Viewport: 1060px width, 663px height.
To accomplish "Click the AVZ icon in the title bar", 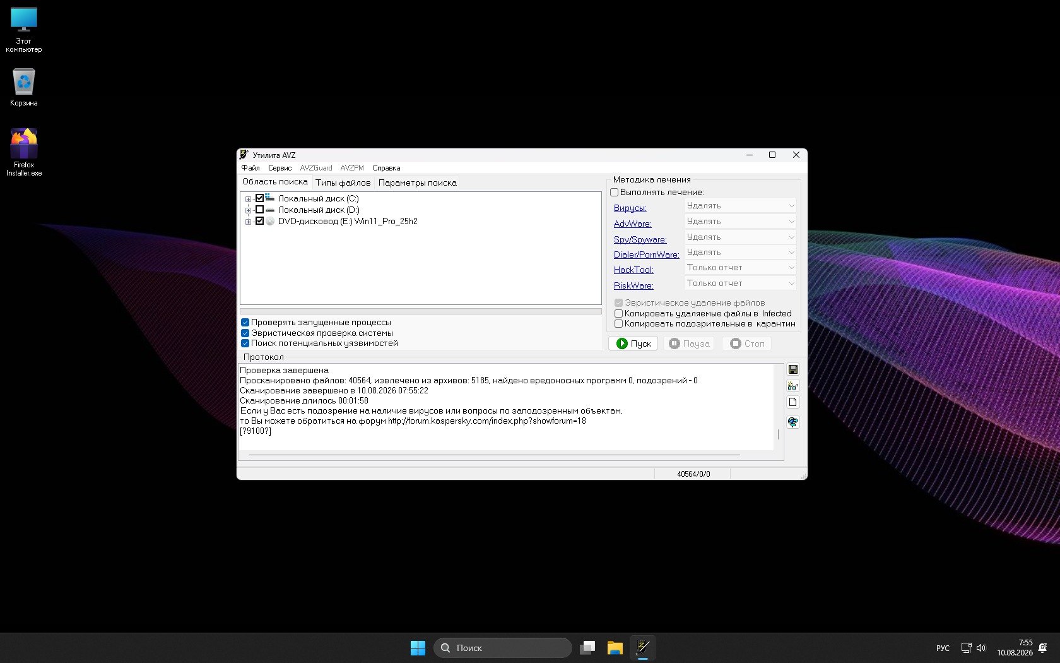I will (x=244, y=155).
